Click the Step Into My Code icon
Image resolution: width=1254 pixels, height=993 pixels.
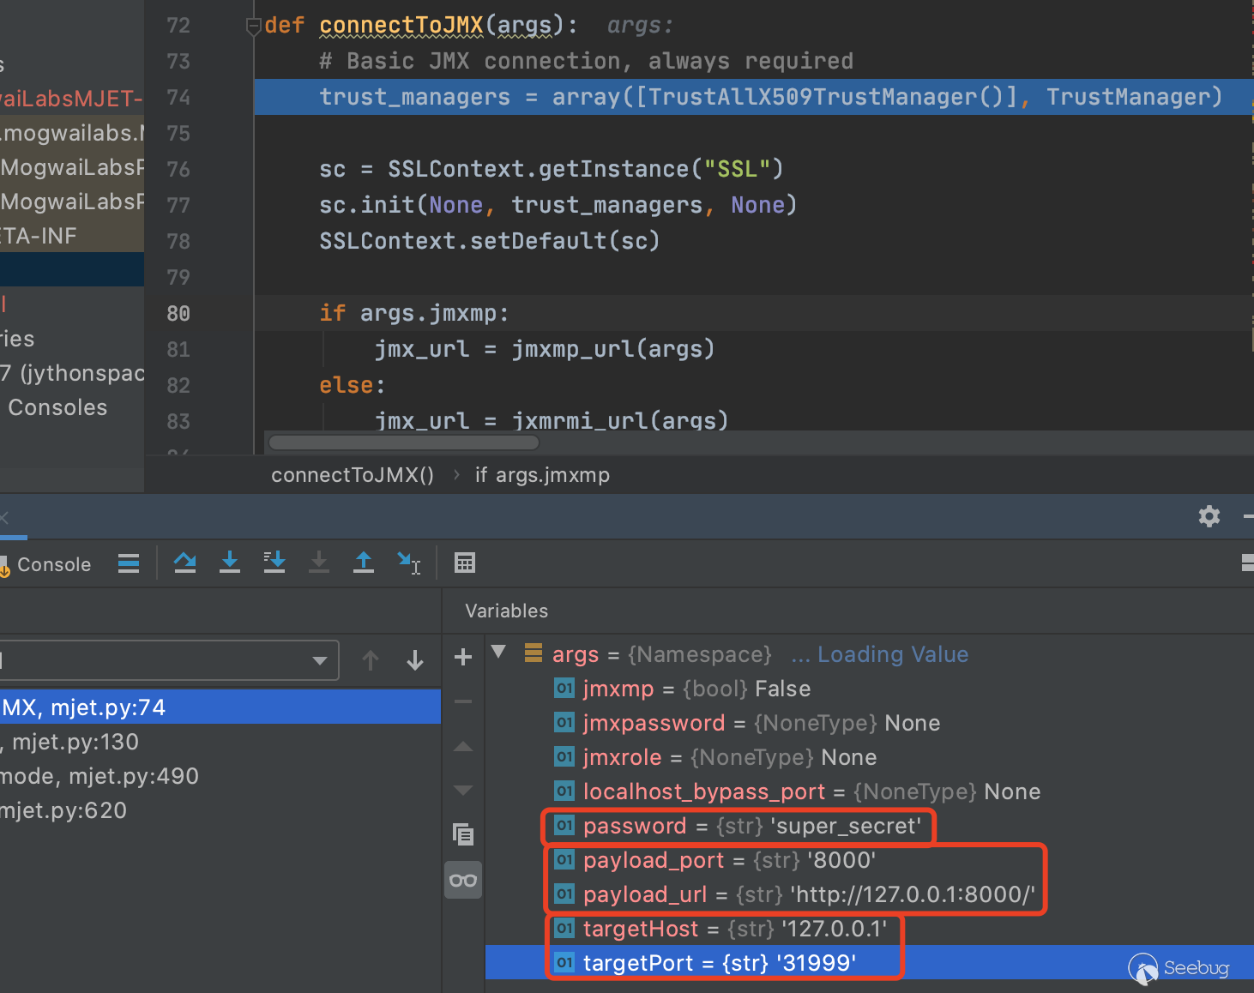pos(274,563)
